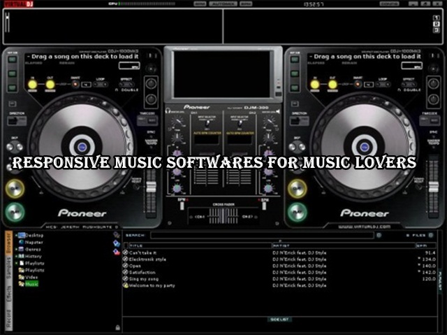Toggle CH2 input selector switch on mixer
447x335 pixels.
(240, 123)
